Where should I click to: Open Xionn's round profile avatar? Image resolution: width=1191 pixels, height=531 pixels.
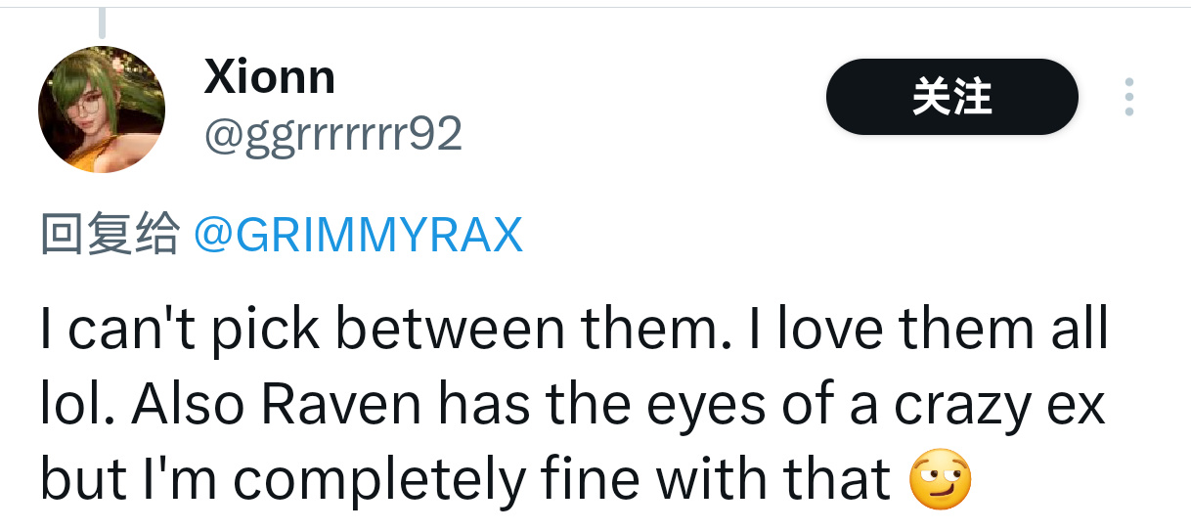click(x=101, y=109)
